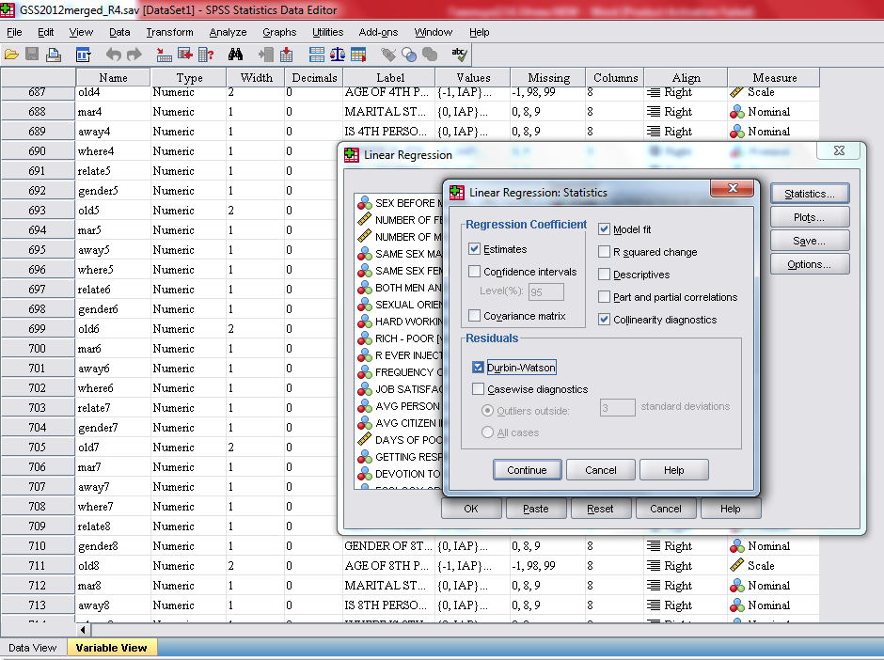Click Reset in the Linear Regression dialog
Viewport: 884px width, 660px height.
click(600, 509)
